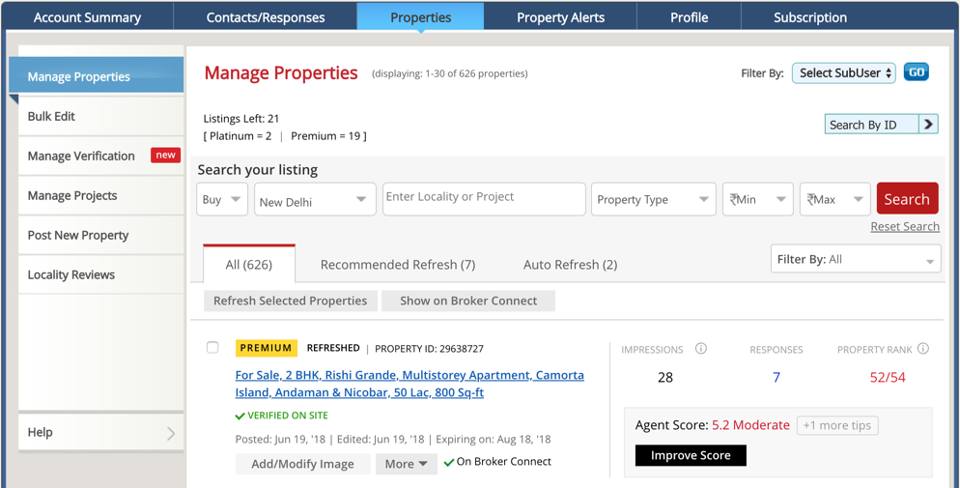Click the Search By ID arrow icon
Viewport: 960px width, 488px height.
(928, 125)
